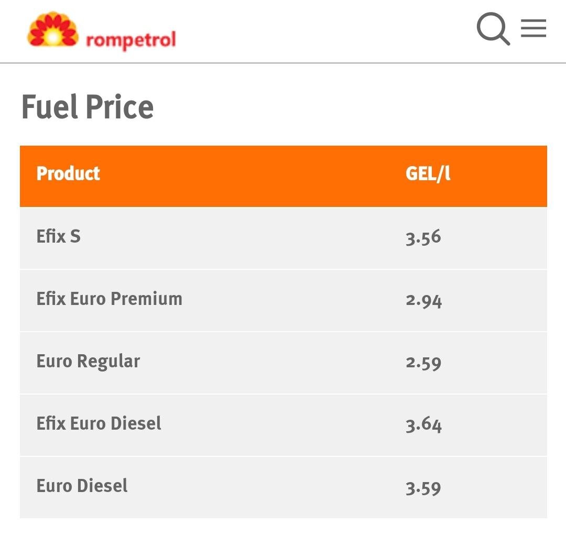
Task: Click the 2.59 Euro Regular price
Action: coord(423,362)
